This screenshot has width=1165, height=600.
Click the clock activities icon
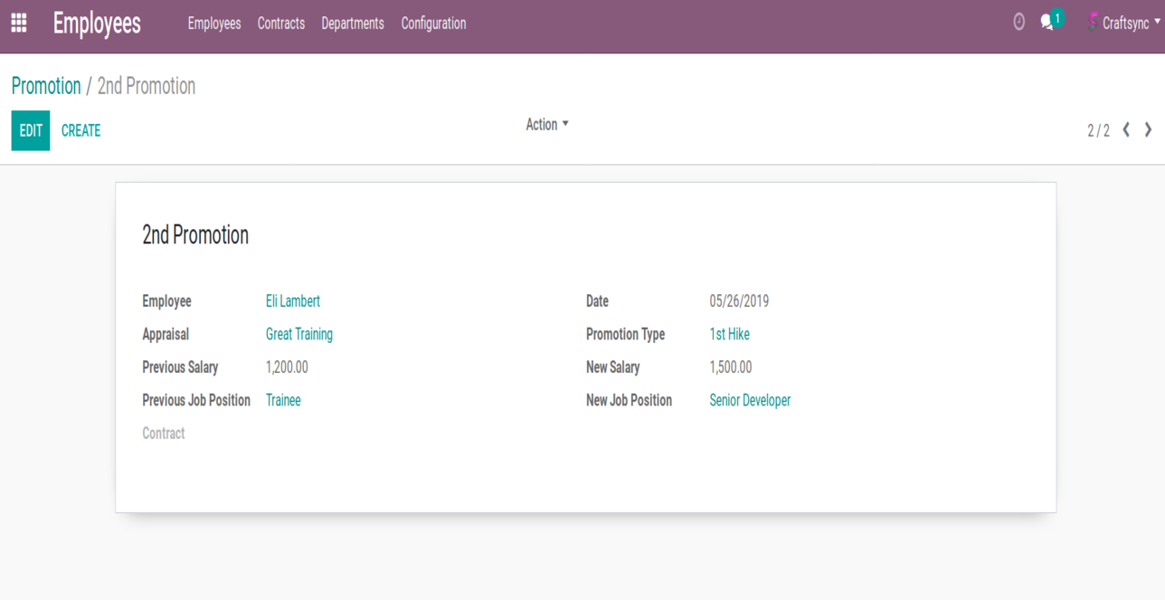coord(1018,23)
